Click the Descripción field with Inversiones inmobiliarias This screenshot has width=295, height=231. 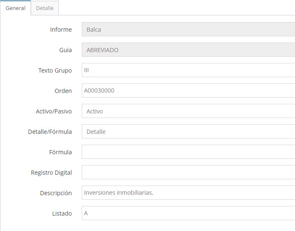point(188,193)
